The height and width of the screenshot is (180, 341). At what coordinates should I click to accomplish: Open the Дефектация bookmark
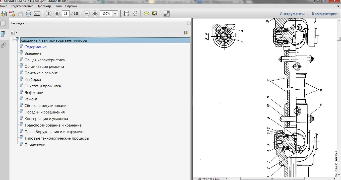35,93
